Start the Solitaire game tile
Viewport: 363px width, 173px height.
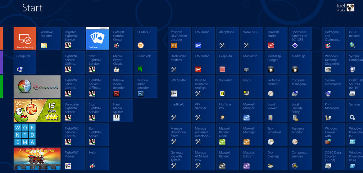pos(98,38)
